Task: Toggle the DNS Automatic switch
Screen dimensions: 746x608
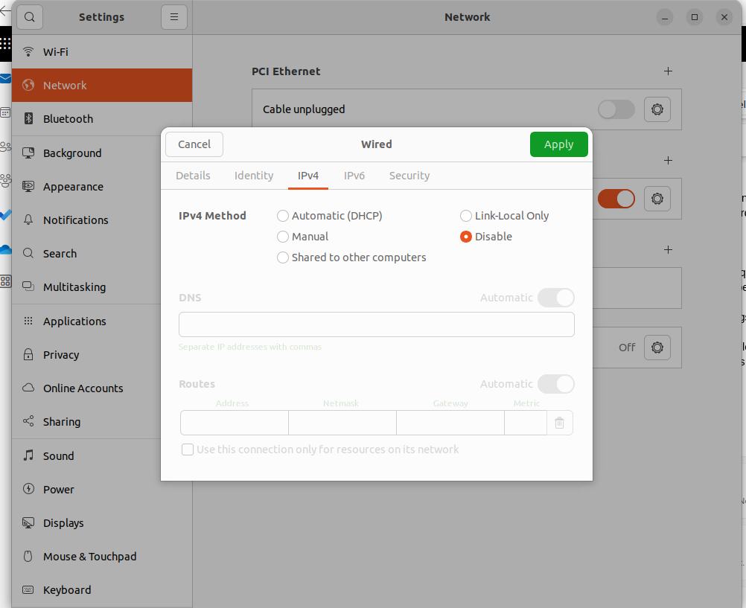Action: click(555, 298)
